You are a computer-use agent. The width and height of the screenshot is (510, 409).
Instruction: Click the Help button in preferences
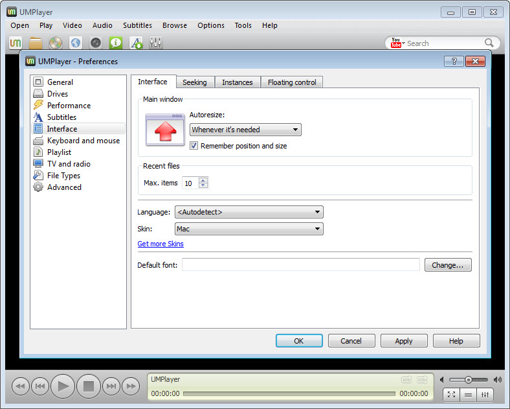pyautogui.click(x=456, y=340)
